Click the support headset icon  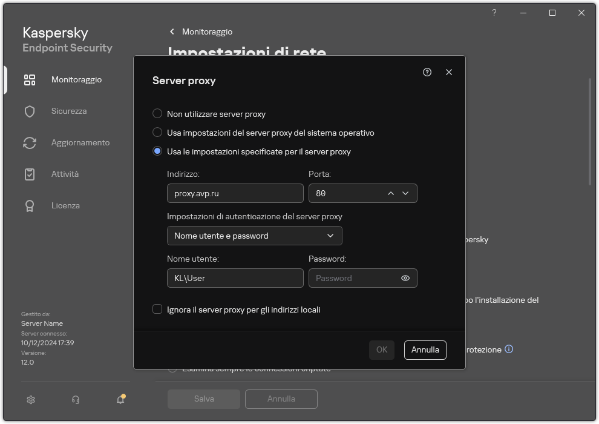click(75, 400)
